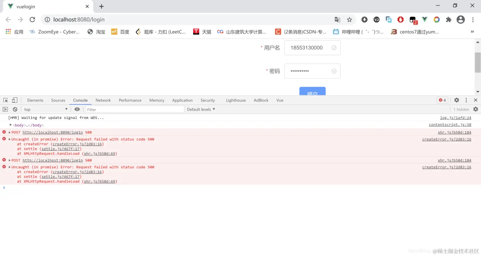
Task: Open the AdBlock extension icon in toolbar
Action: (401, 19)
